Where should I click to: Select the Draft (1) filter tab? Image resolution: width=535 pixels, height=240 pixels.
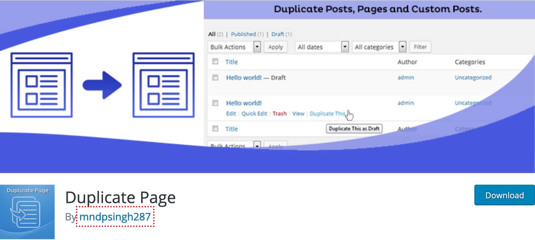(x=281, y=34)
